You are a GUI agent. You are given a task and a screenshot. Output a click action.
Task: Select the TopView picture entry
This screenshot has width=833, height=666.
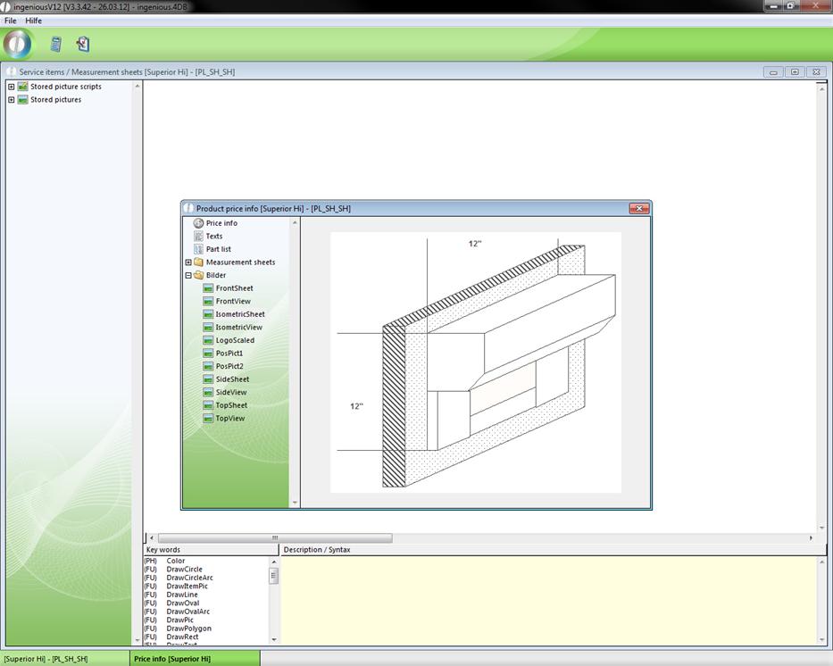(229, 419)
